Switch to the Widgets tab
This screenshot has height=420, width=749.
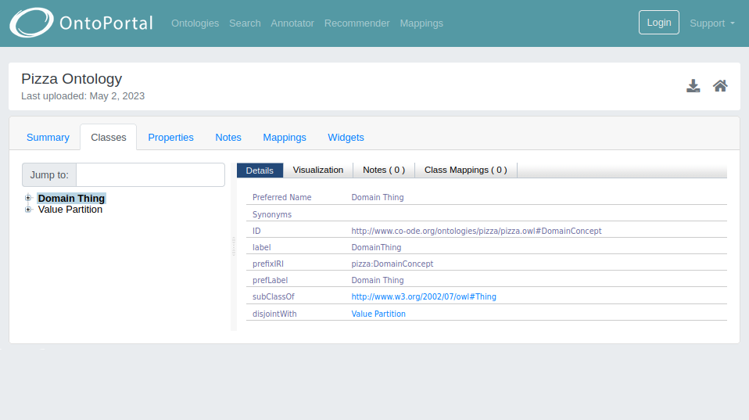coord(346,138)
